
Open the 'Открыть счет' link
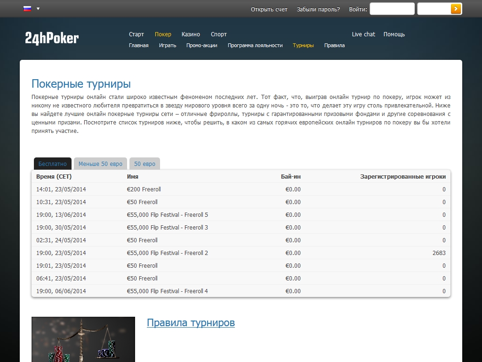[269, 9]
